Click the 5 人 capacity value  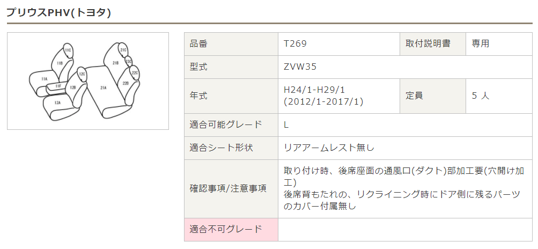(x=480, y=96)
